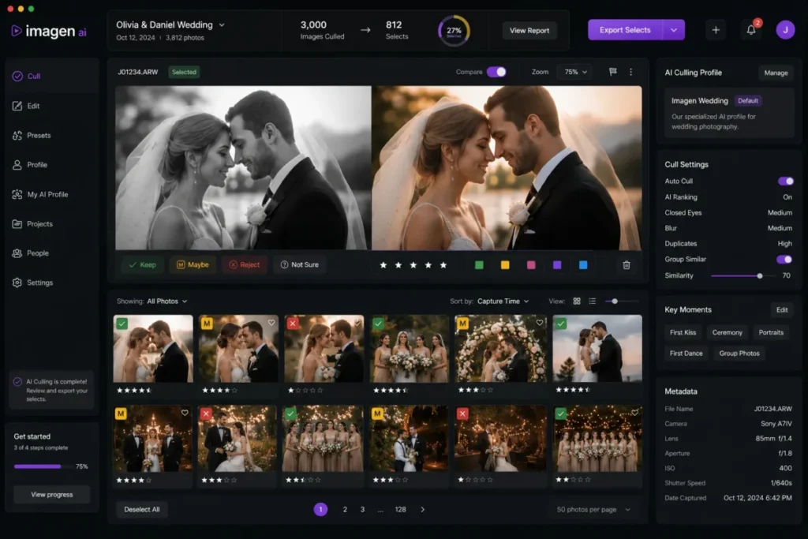This screenshot has width=808, height=539.
Task: Open the three-dot menu above the preview
Action: [x=630, y=72]
